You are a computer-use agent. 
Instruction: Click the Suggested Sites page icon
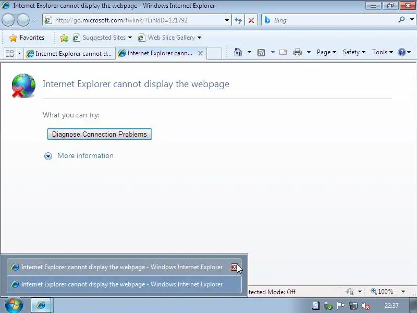[x=76, y=38]
